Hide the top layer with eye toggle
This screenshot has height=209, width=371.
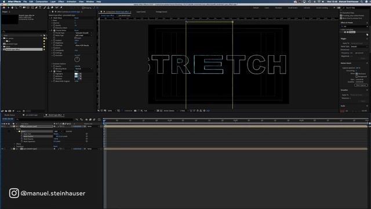coord(2,127)
